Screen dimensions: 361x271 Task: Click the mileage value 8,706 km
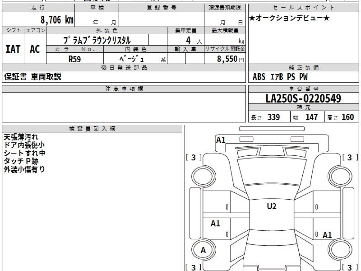[57, 20]
